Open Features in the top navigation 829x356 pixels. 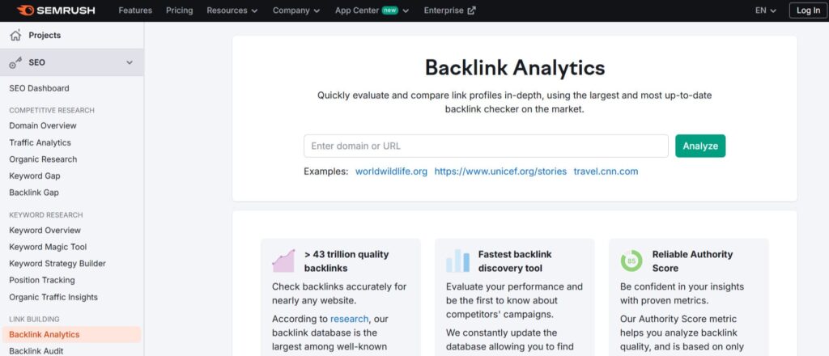[135, 11]
